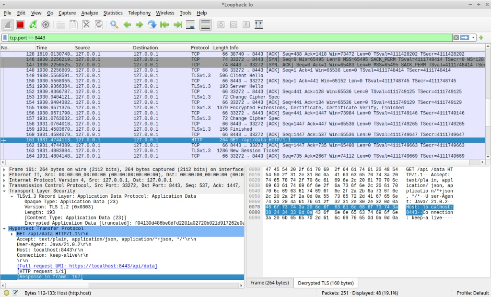Collapse Transport Layer Security node

[x=4, y=191]
